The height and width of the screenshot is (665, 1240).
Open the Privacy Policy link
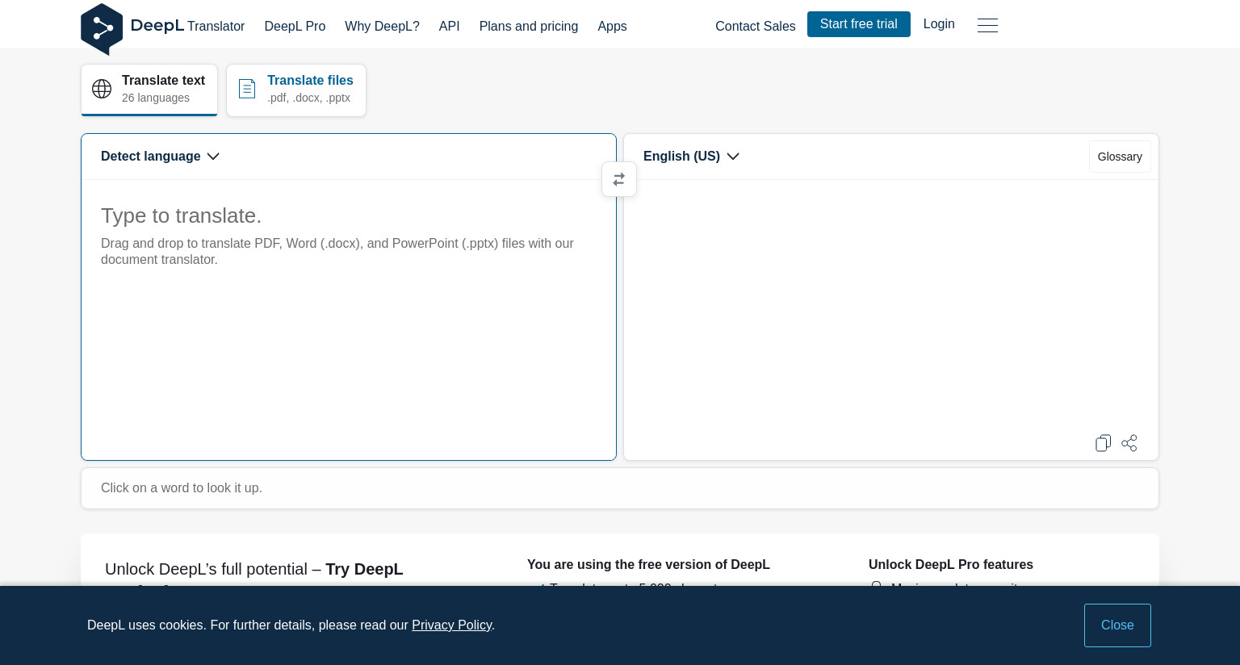point(451,625)
